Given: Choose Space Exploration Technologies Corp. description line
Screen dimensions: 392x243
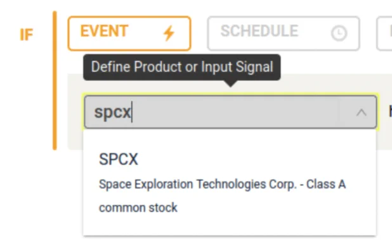Looking at the screenshot, I should pos(222,185).
